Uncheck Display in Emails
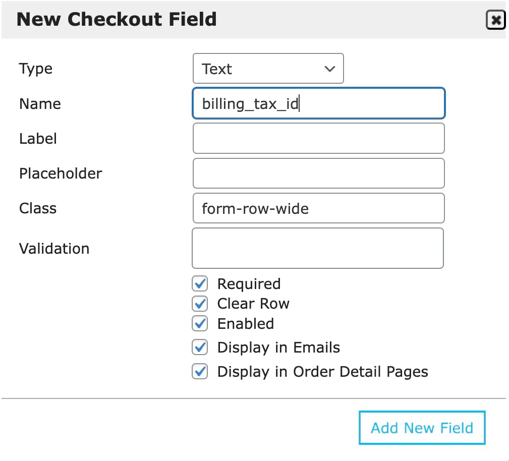 click(x=200, y=347)
